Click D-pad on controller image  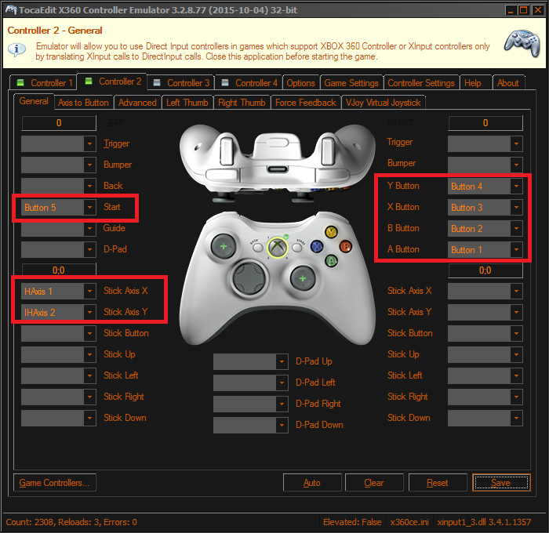(x=249, y=278)
